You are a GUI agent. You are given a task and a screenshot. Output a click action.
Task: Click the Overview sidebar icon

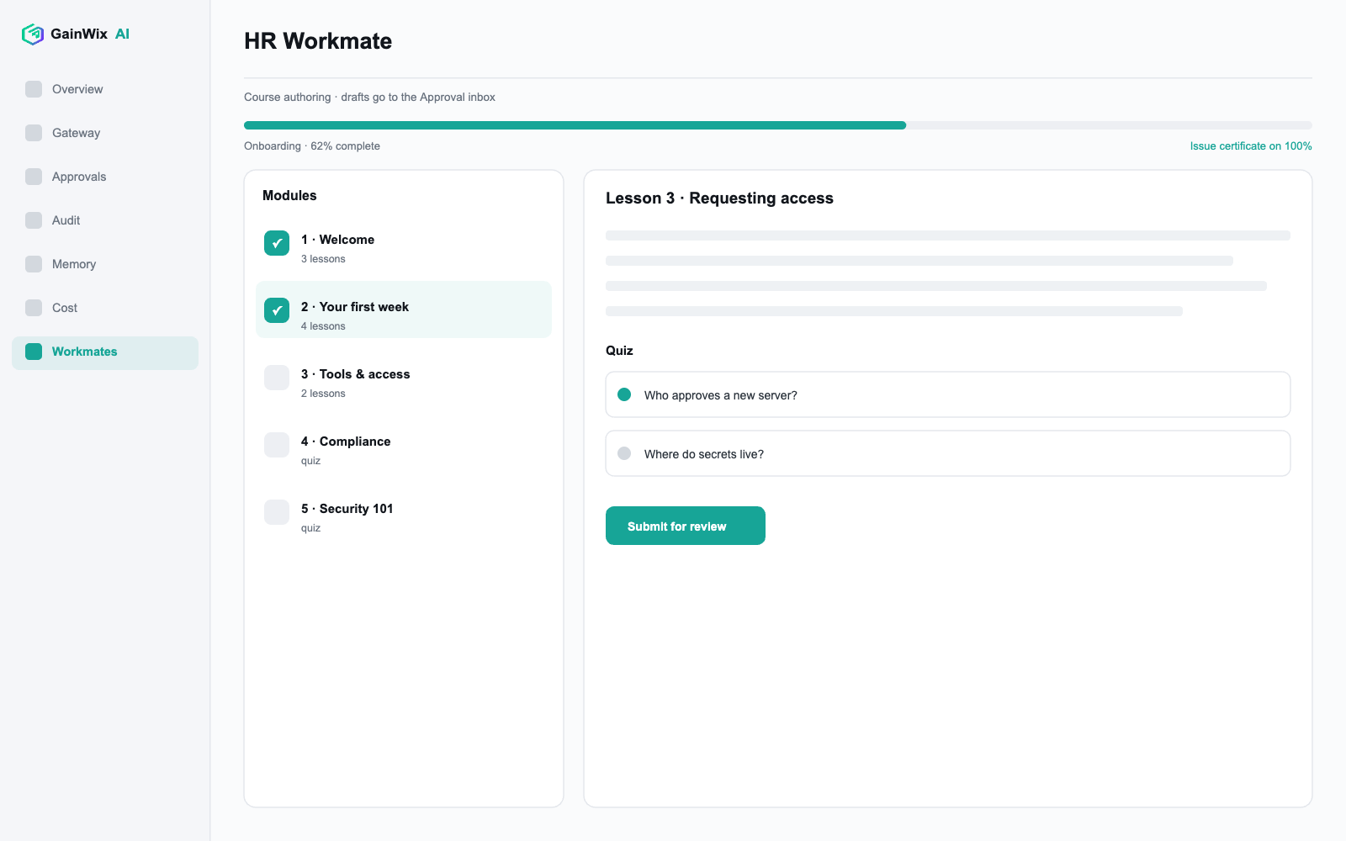(34, 89)
